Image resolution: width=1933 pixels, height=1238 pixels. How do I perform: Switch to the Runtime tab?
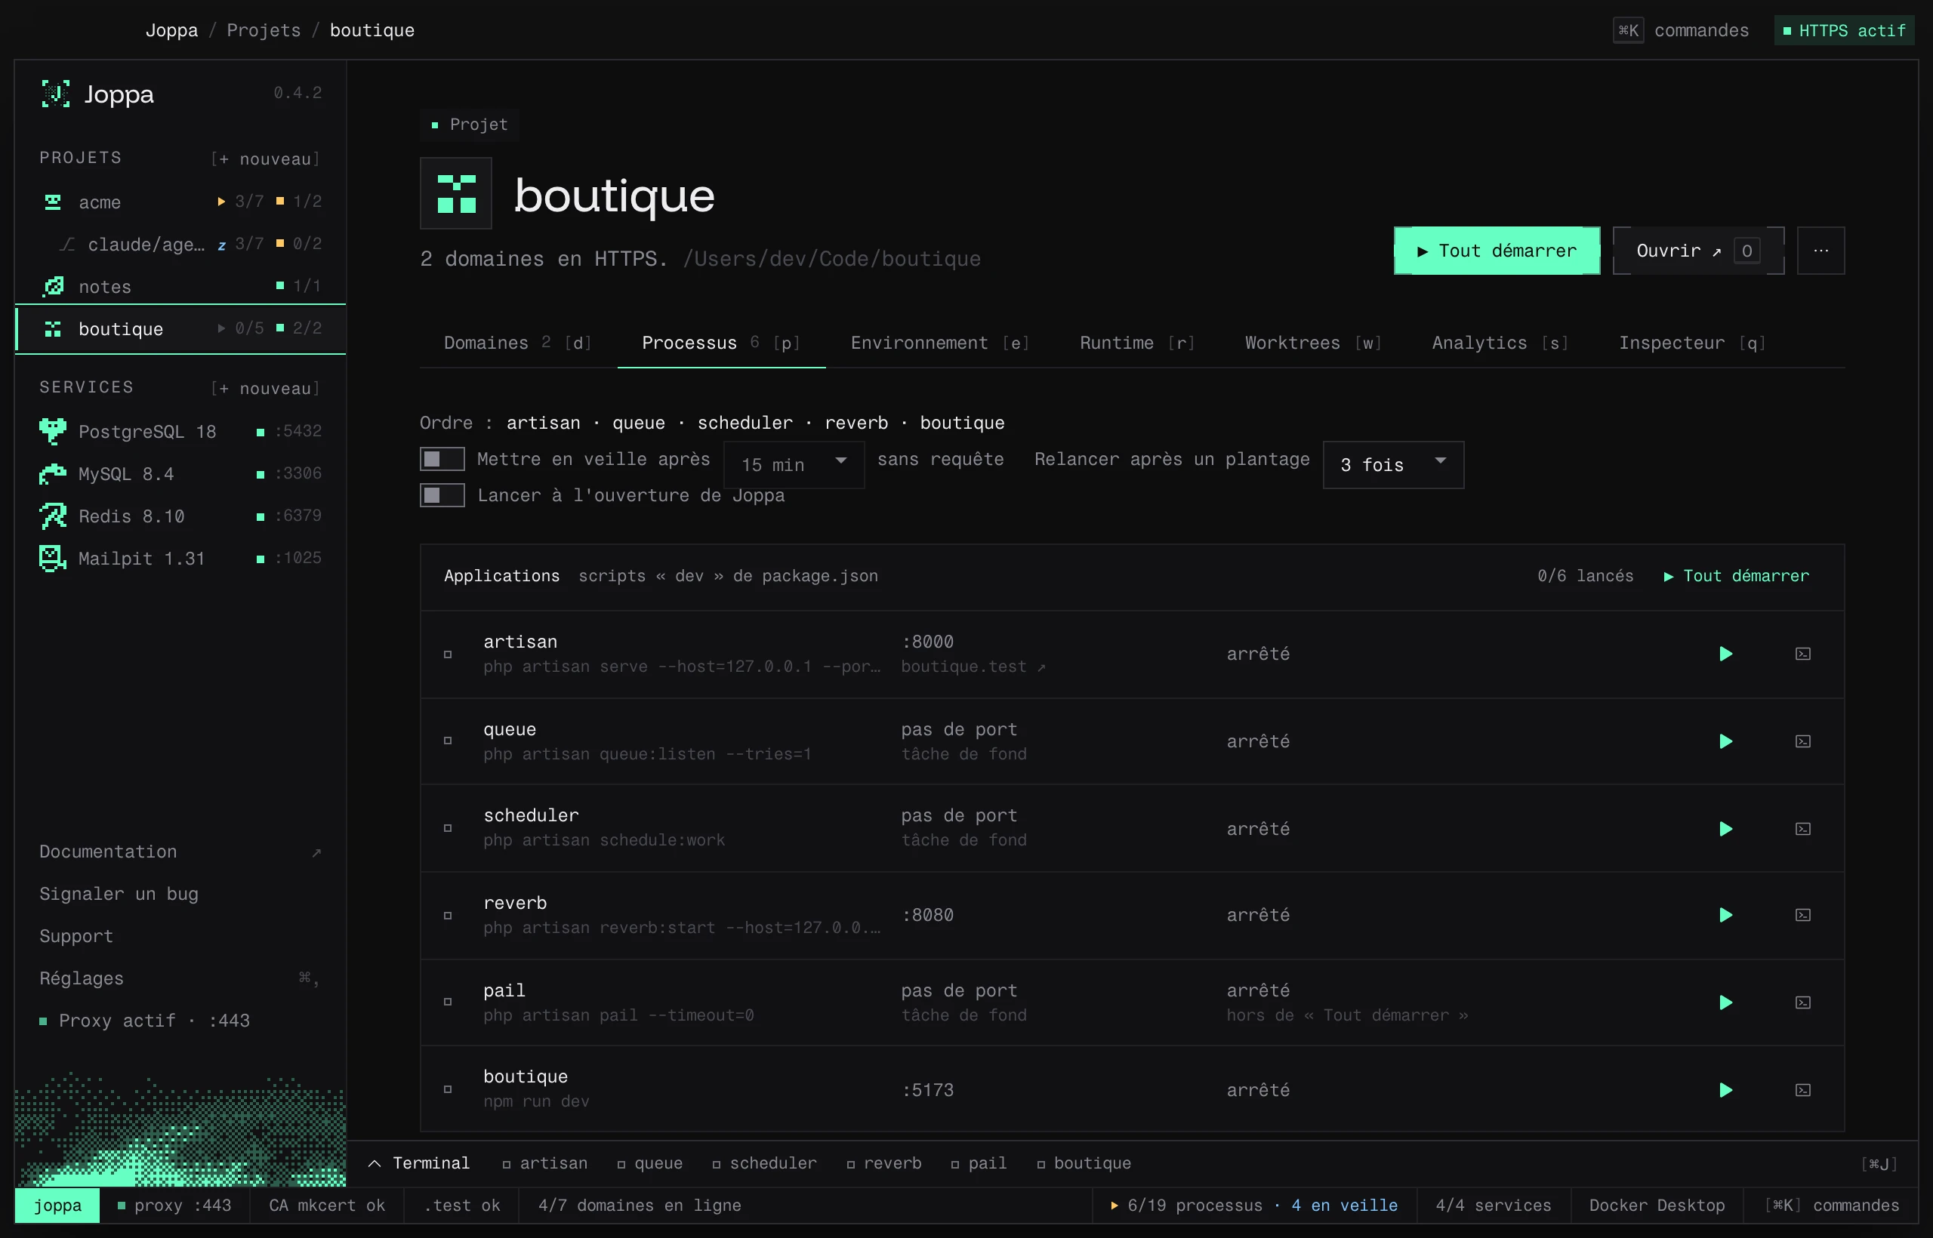1137,343
